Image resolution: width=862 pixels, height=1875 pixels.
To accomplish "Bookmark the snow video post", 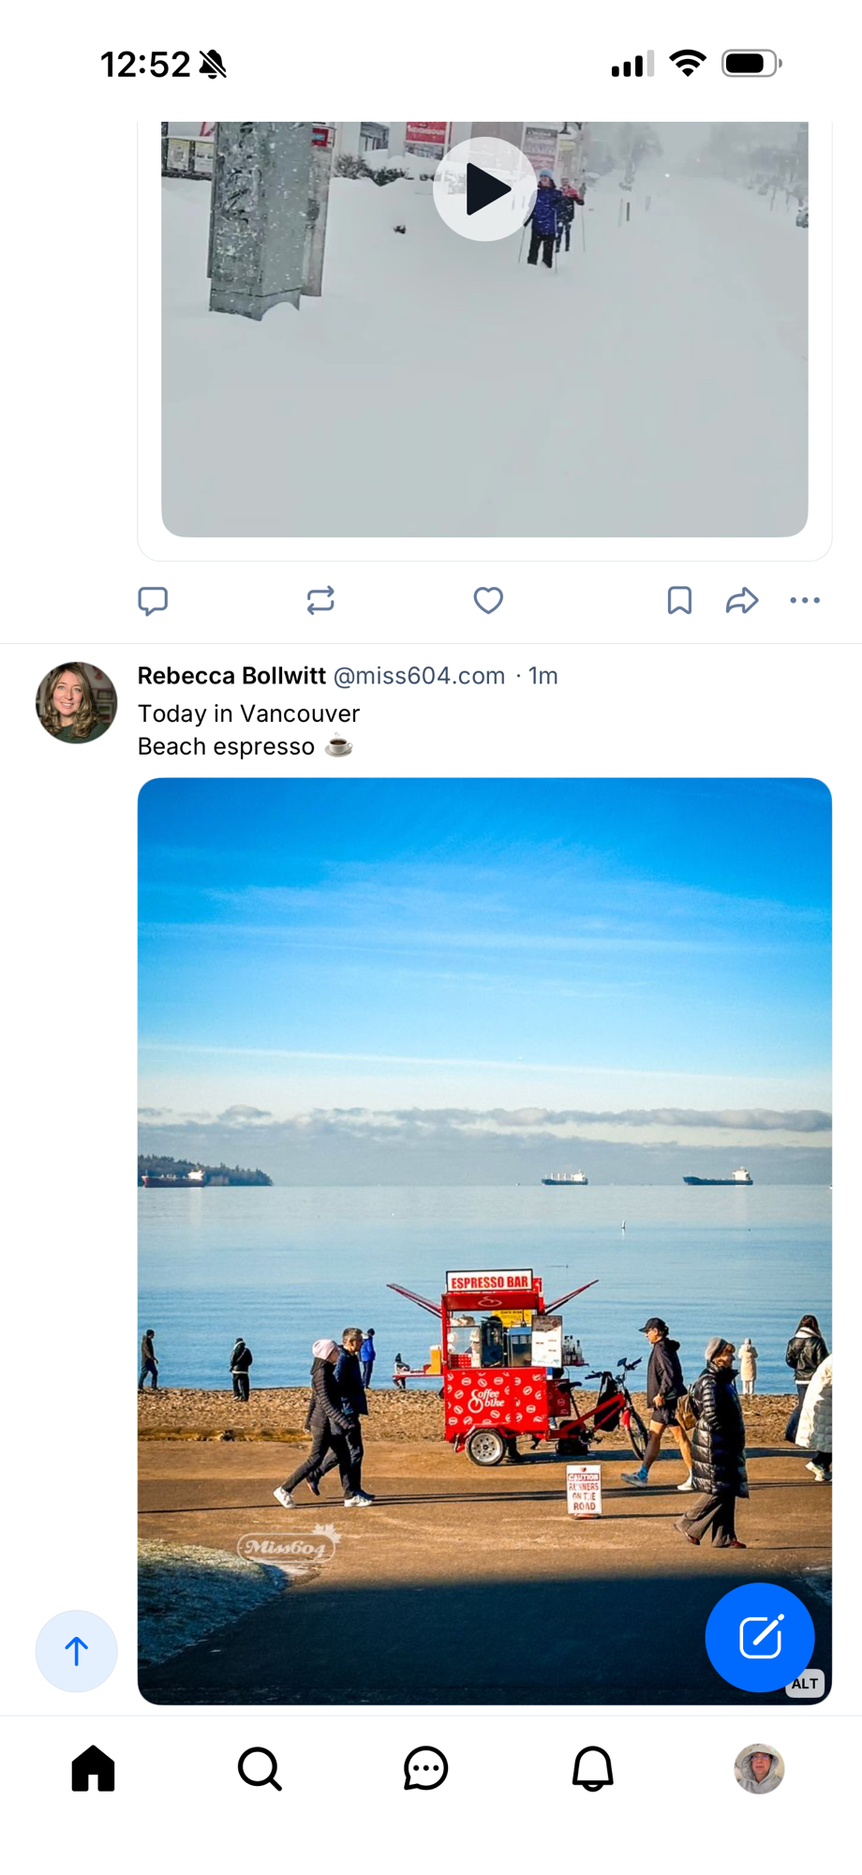I will [679, 600].
